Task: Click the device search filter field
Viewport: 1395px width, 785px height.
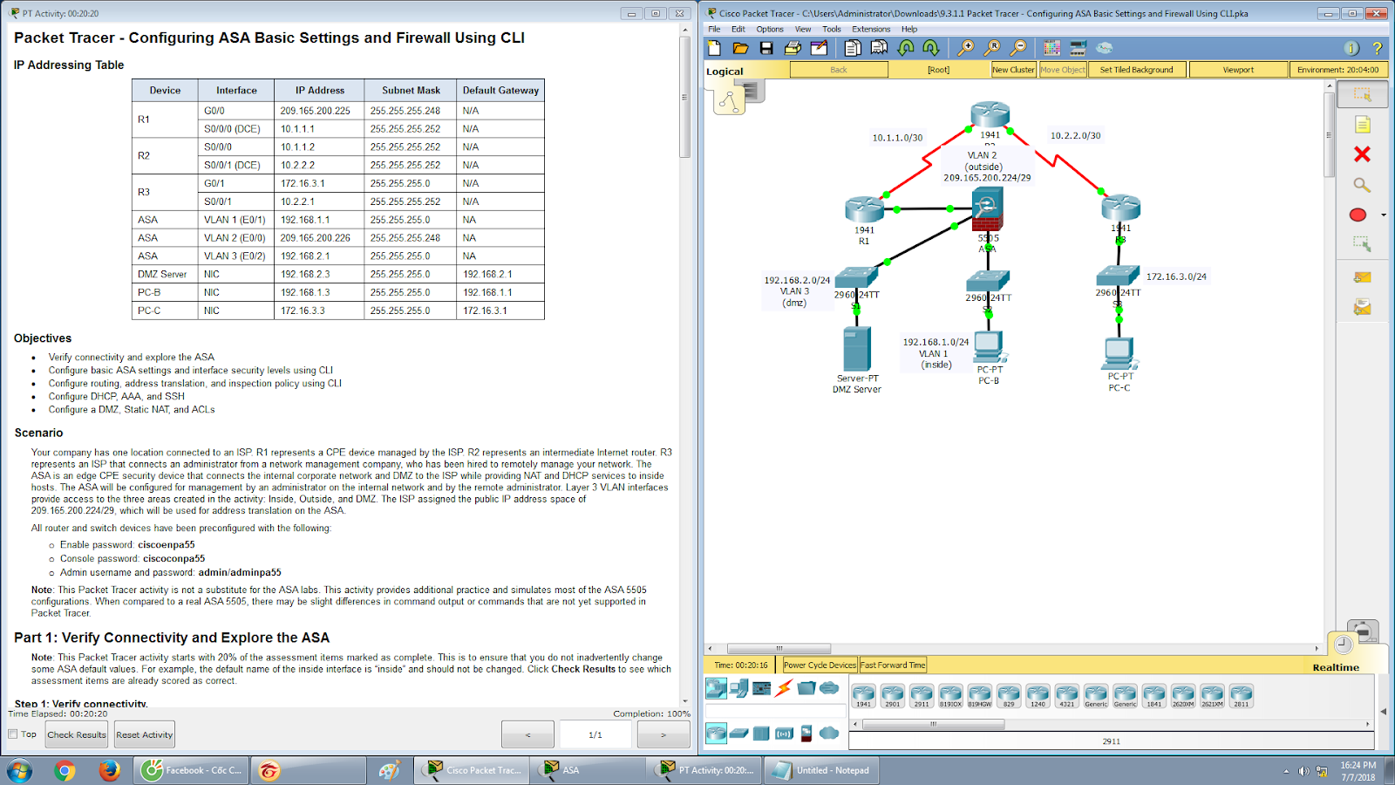Action: 776,710
